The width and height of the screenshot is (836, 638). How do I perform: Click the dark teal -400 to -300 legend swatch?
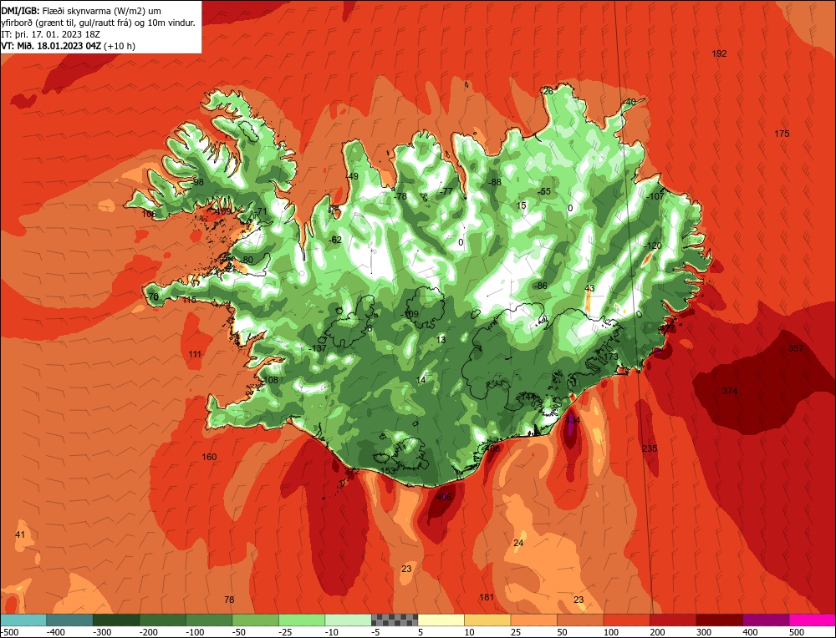69,620
